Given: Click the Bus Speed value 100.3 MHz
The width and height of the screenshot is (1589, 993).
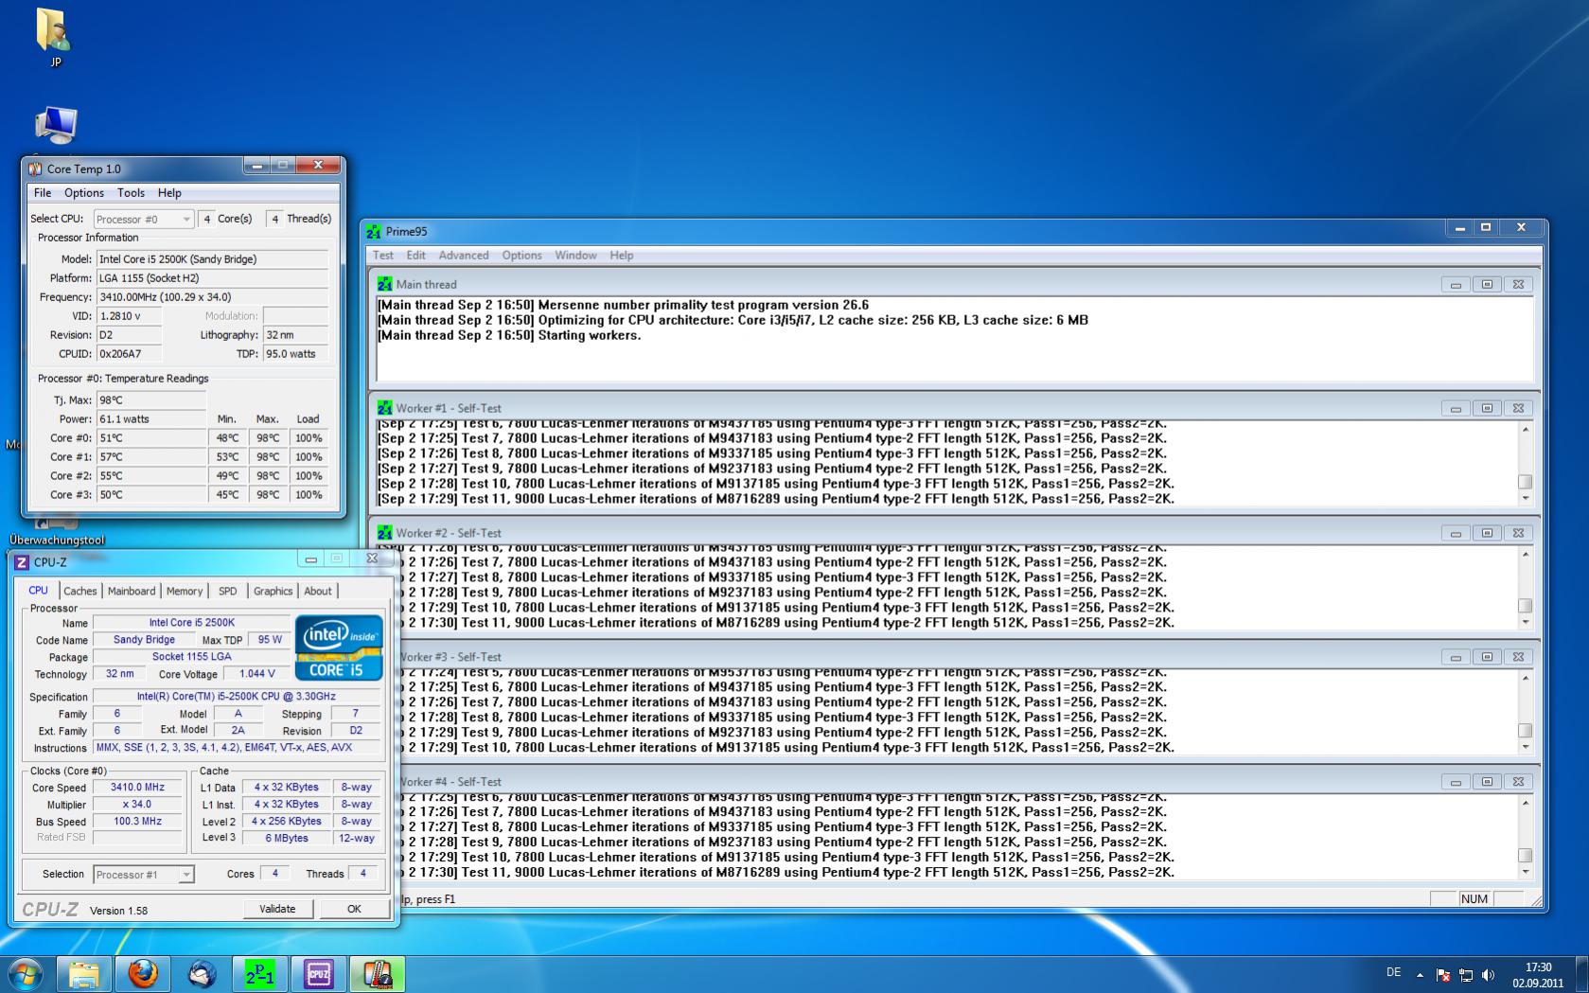Looking at the screenshot, I should [x=137, y=822].
